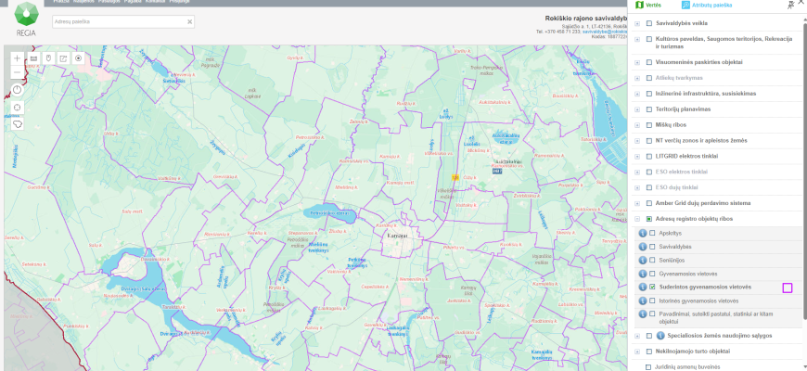This screenshot has height=371, width=807.
Task: Click the municipality outline shape button
Action: pos(18,124)
